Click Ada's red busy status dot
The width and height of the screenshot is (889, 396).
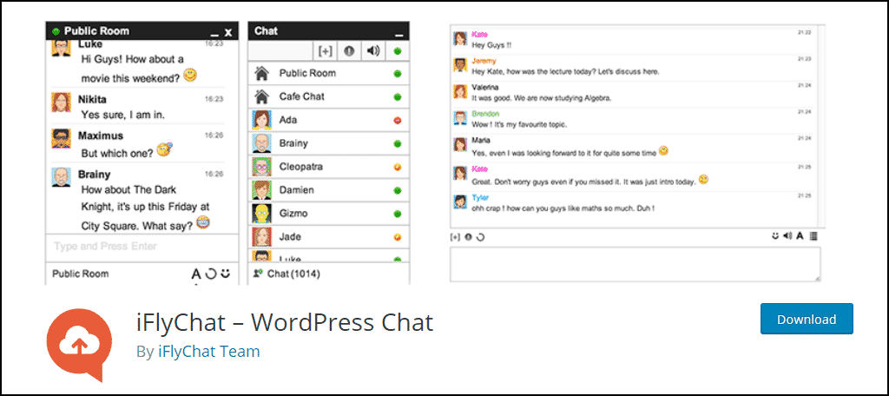(x=398, y=120)
